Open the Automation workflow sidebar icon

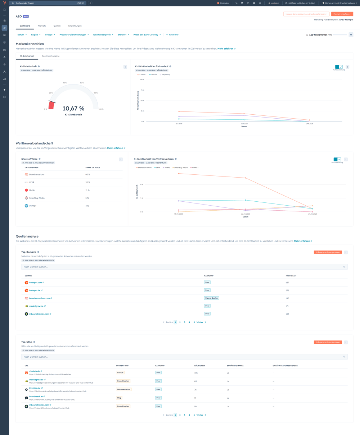point(4,72)
